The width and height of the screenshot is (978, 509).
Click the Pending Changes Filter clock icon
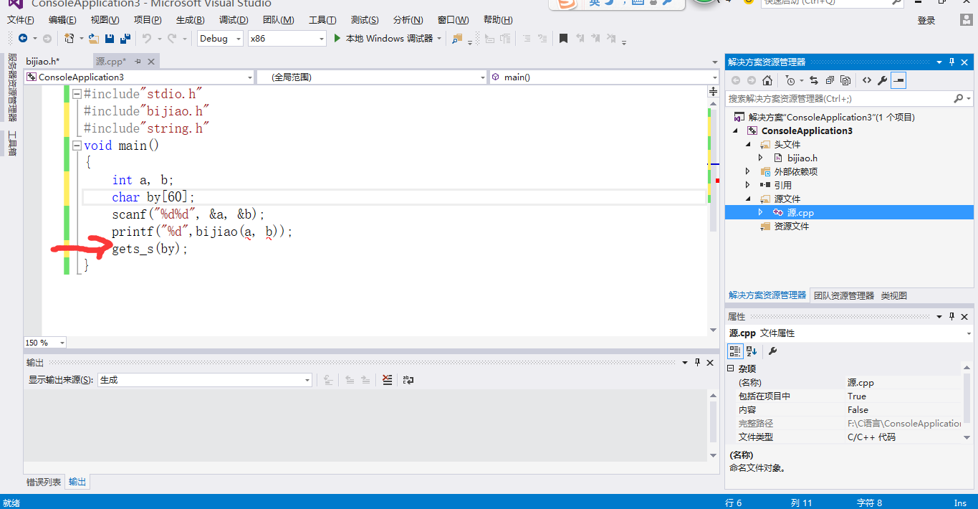[790, 80]
